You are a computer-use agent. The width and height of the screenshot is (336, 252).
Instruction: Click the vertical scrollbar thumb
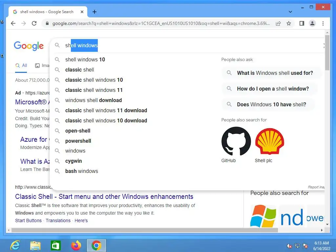(x=327, y=52)
